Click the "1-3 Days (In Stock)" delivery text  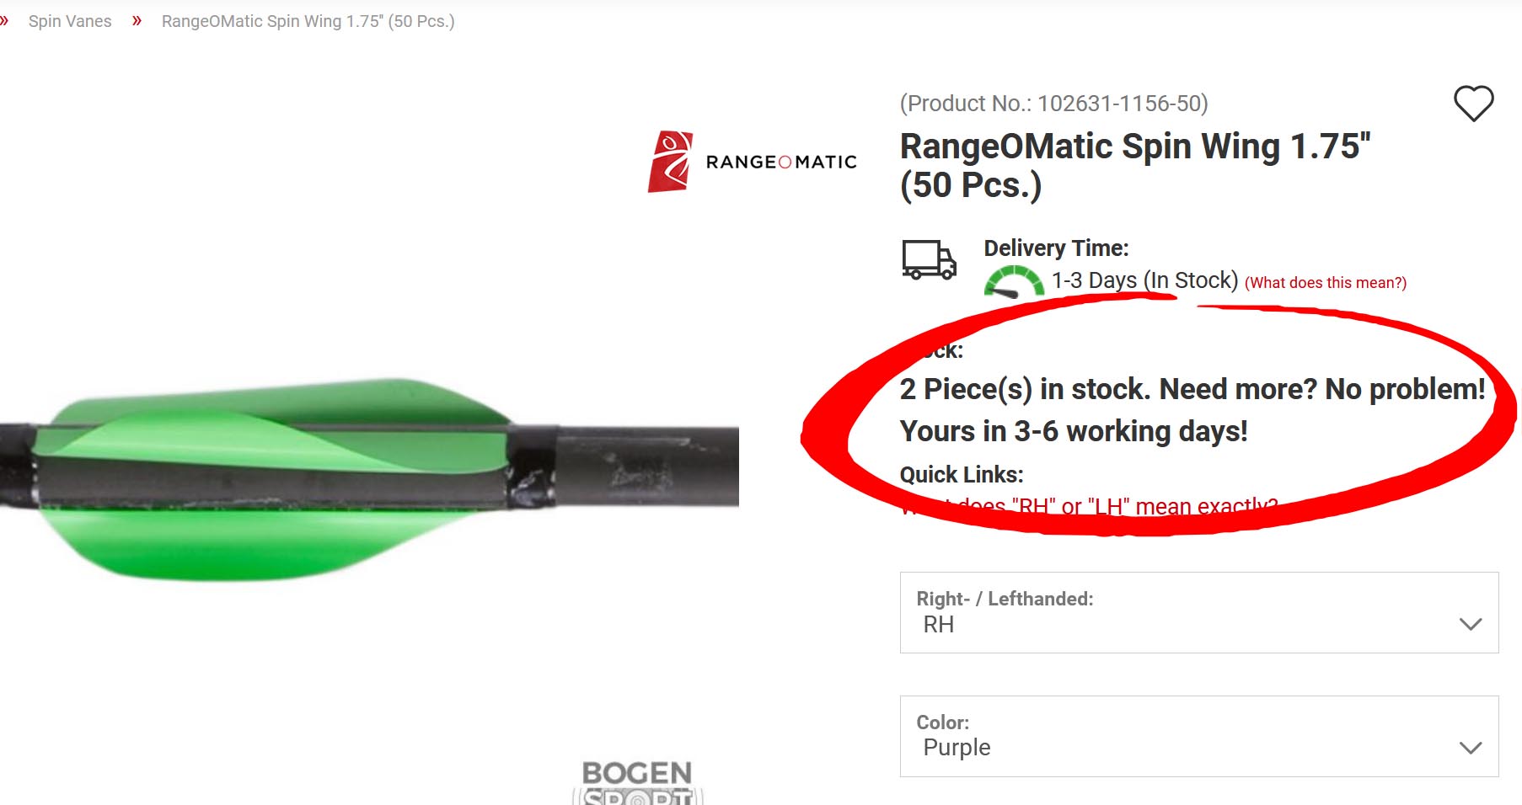(x=1144, y=280)
